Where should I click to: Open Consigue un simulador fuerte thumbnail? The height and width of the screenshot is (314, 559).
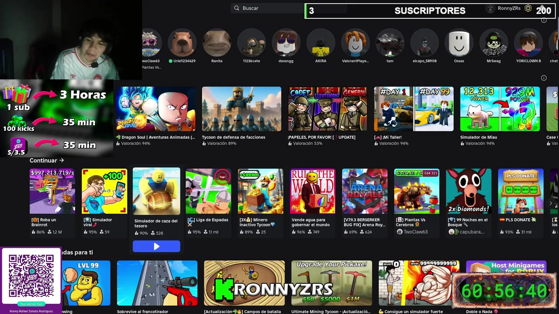[x=419, y=283]
